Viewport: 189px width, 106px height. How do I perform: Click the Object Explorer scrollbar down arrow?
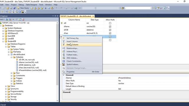(57, 101)
